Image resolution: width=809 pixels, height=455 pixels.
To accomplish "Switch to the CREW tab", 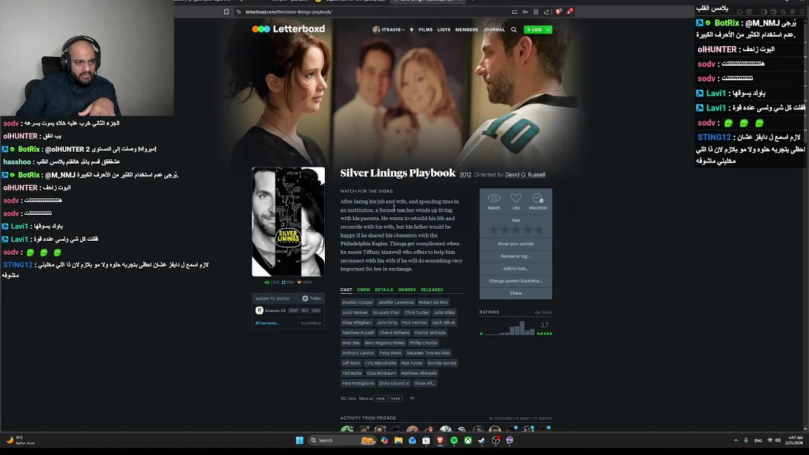I will tap(363, 290).
